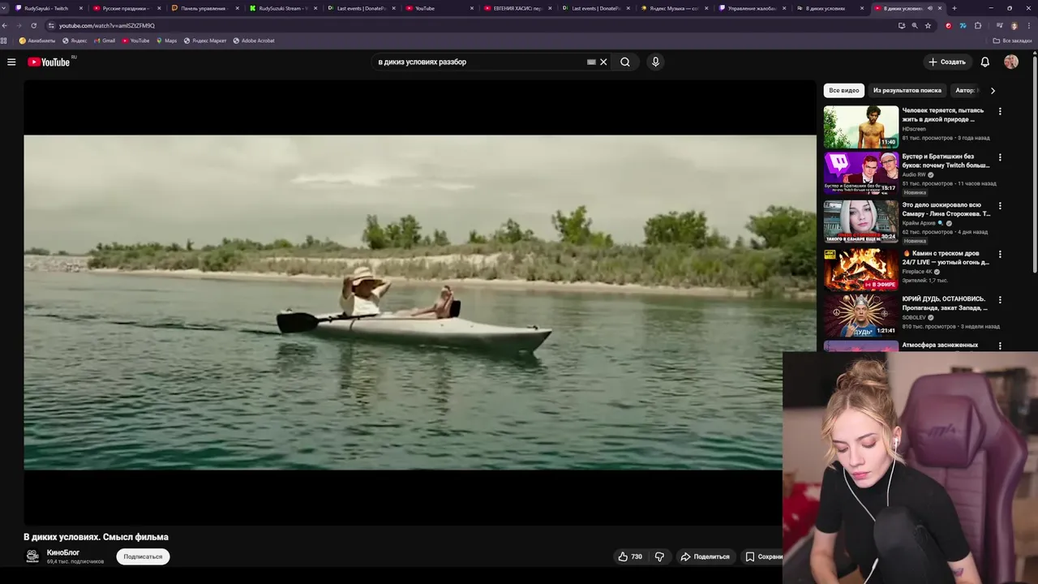This screenshot has width=1038, height=584.
Task: Open the YouTube account avatar menu
Action: tap(1010, 62)
